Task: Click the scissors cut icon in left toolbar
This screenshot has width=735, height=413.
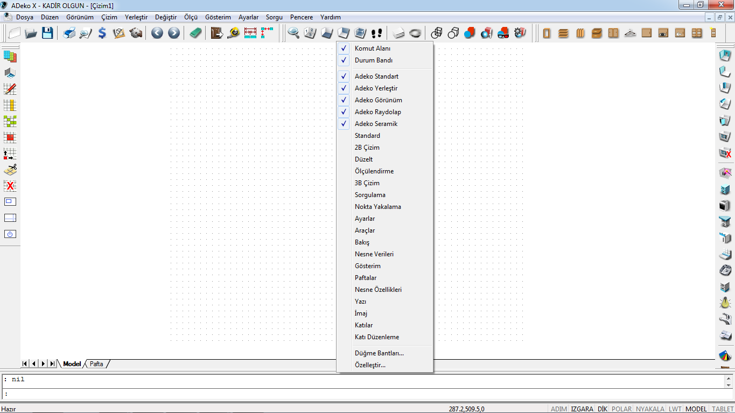Action: 10,169
